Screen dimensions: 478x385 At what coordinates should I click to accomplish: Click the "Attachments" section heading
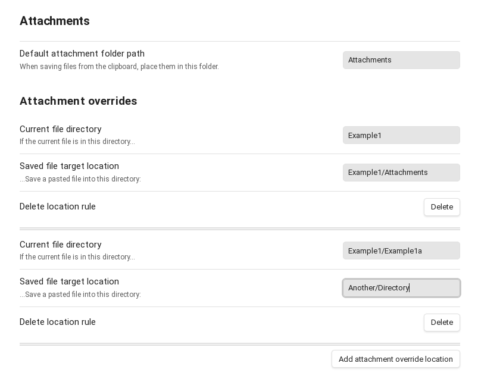point(55,21)
